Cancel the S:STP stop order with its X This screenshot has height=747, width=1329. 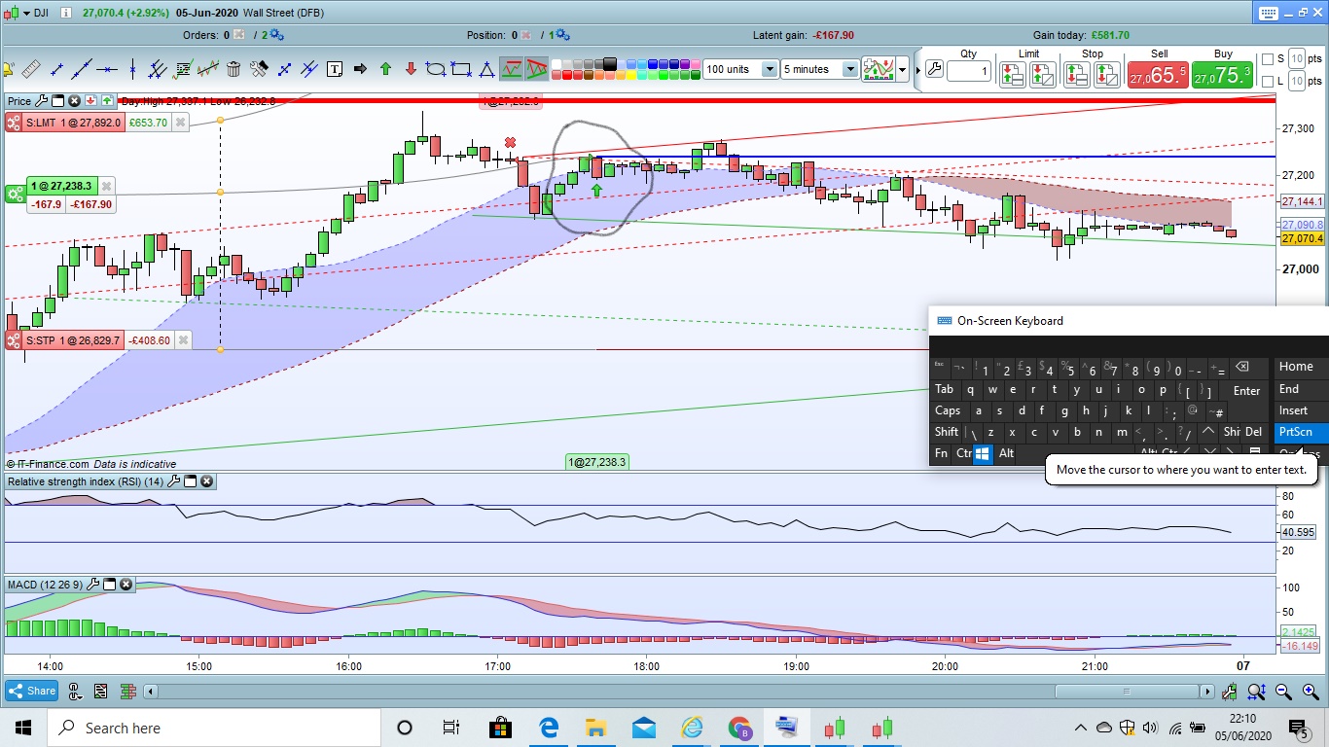point(183,340)
